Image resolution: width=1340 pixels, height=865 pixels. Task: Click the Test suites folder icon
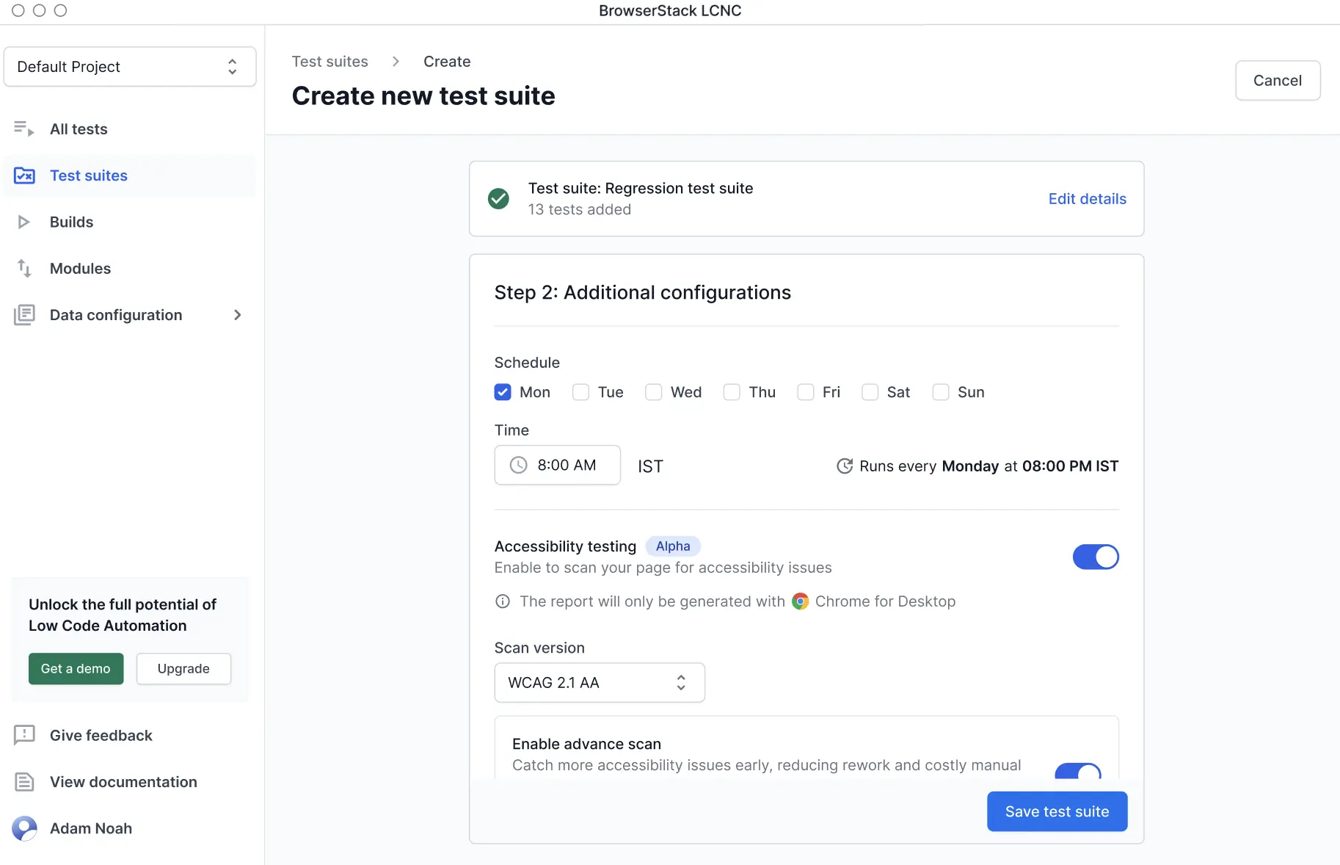[24, 175]
